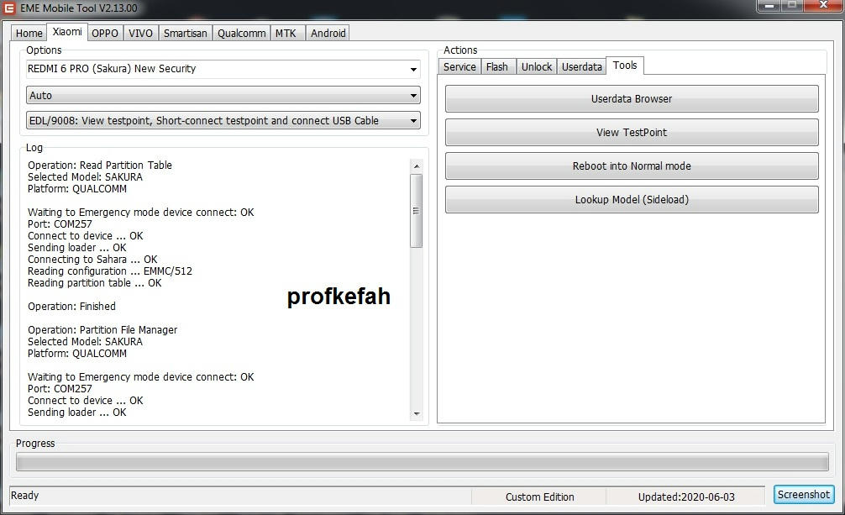
Task: Click the View TestPoint button
Action: pyautogui.click(x=632, y=132)
